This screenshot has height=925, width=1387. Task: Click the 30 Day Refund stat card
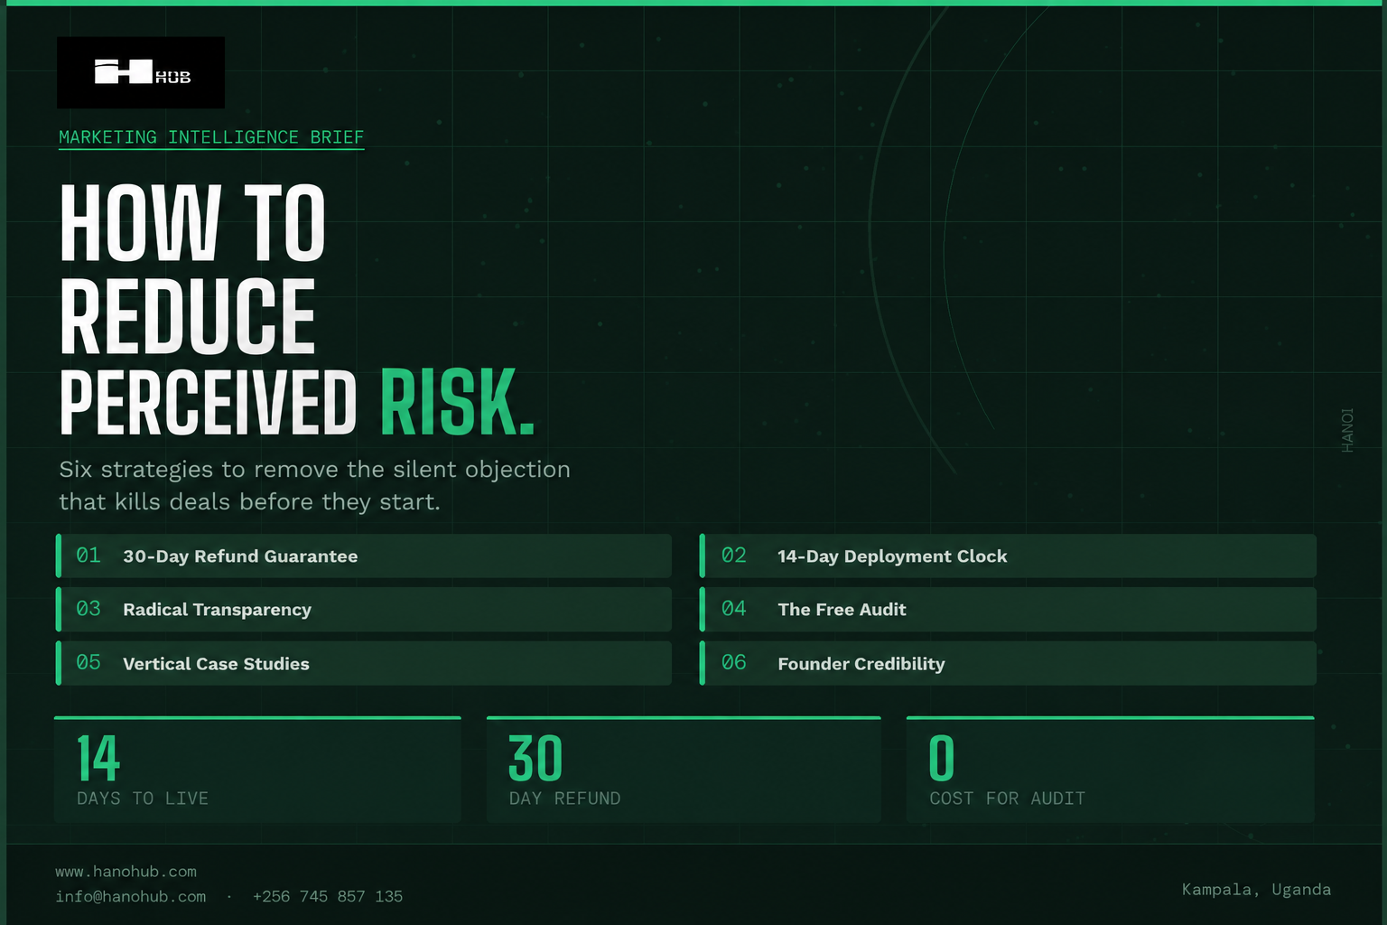(684, 770)
